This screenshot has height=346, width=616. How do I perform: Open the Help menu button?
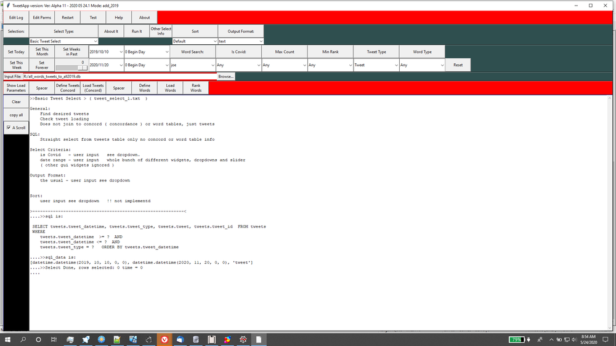click(x=119, y=18)
